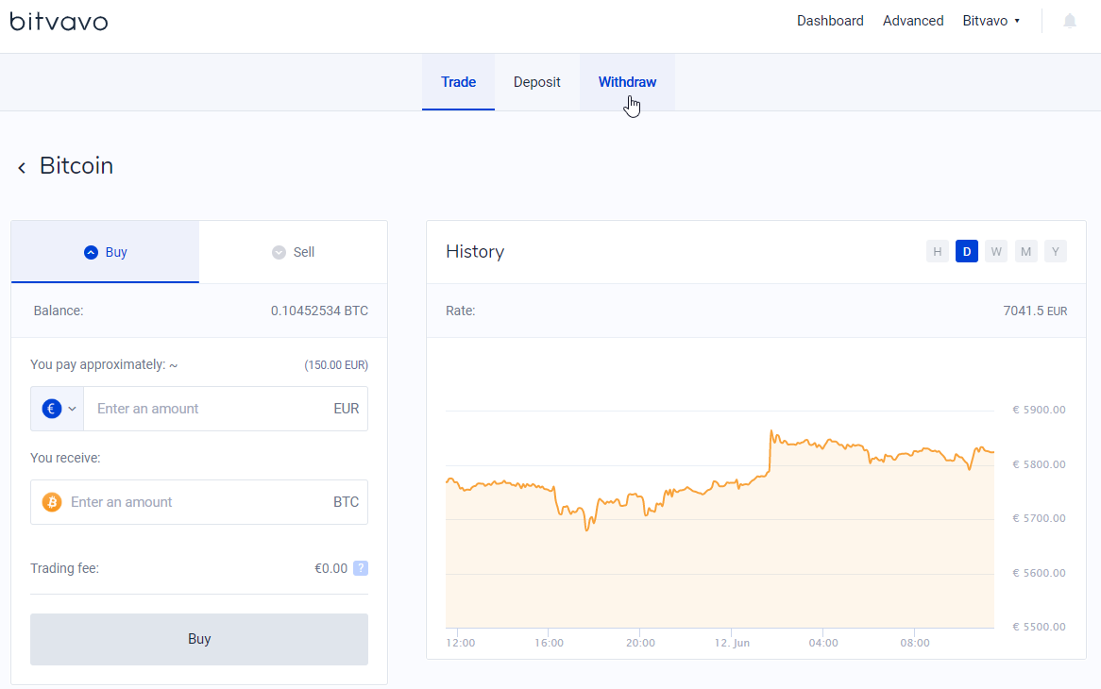Click the € 5900.00 axis label
The height and width of the screenshot is (689, 1101).
pos(1040,410)
